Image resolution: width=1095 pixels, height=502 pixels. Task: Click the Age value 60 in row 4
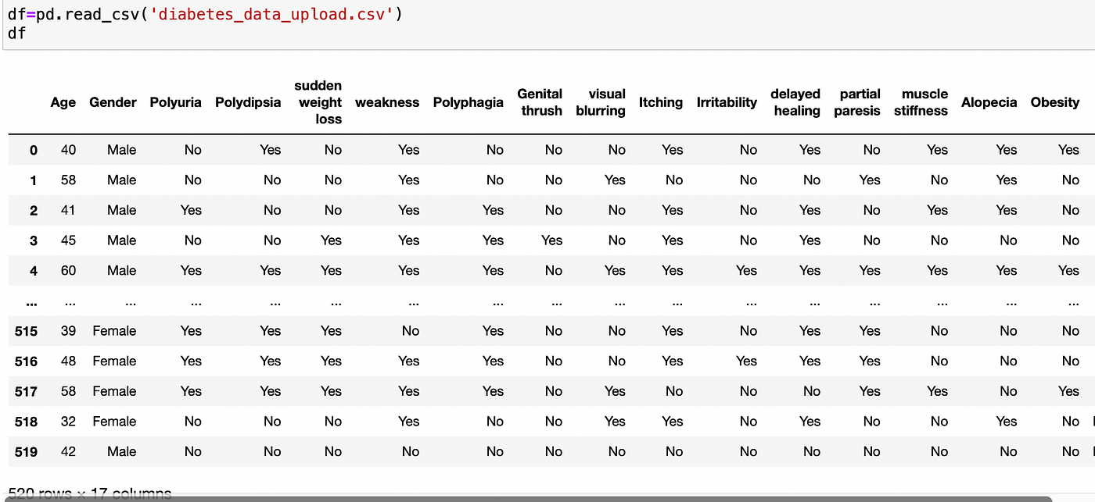coord(68,271)
